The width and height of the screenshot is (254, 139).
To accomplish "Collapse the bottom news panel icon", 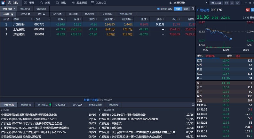I will coord(193,105).
